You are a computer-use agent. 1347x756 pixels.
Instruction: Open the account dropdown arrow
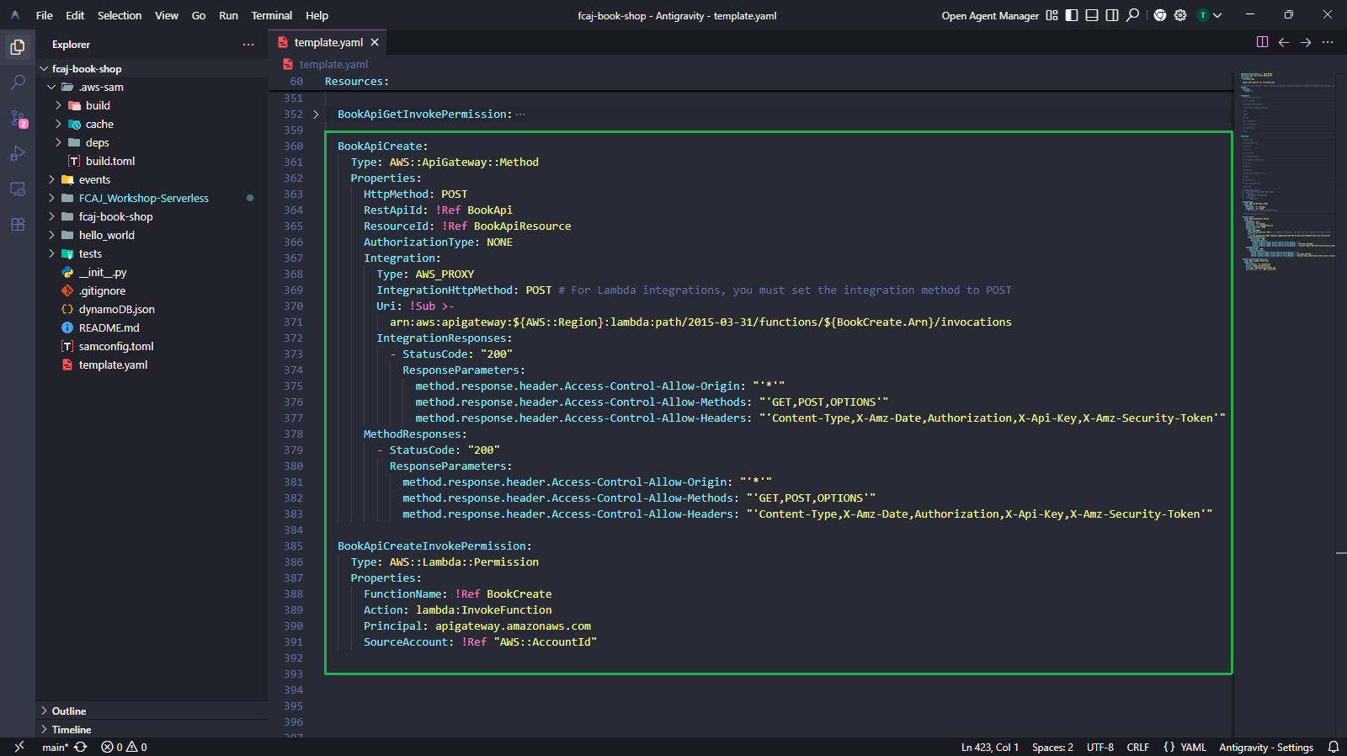(1217, 15)
